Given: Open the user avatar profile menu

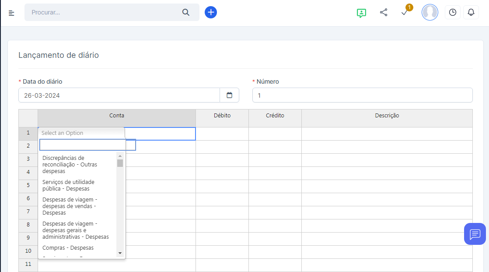Looking at the screenshot, I should (430, 12).
